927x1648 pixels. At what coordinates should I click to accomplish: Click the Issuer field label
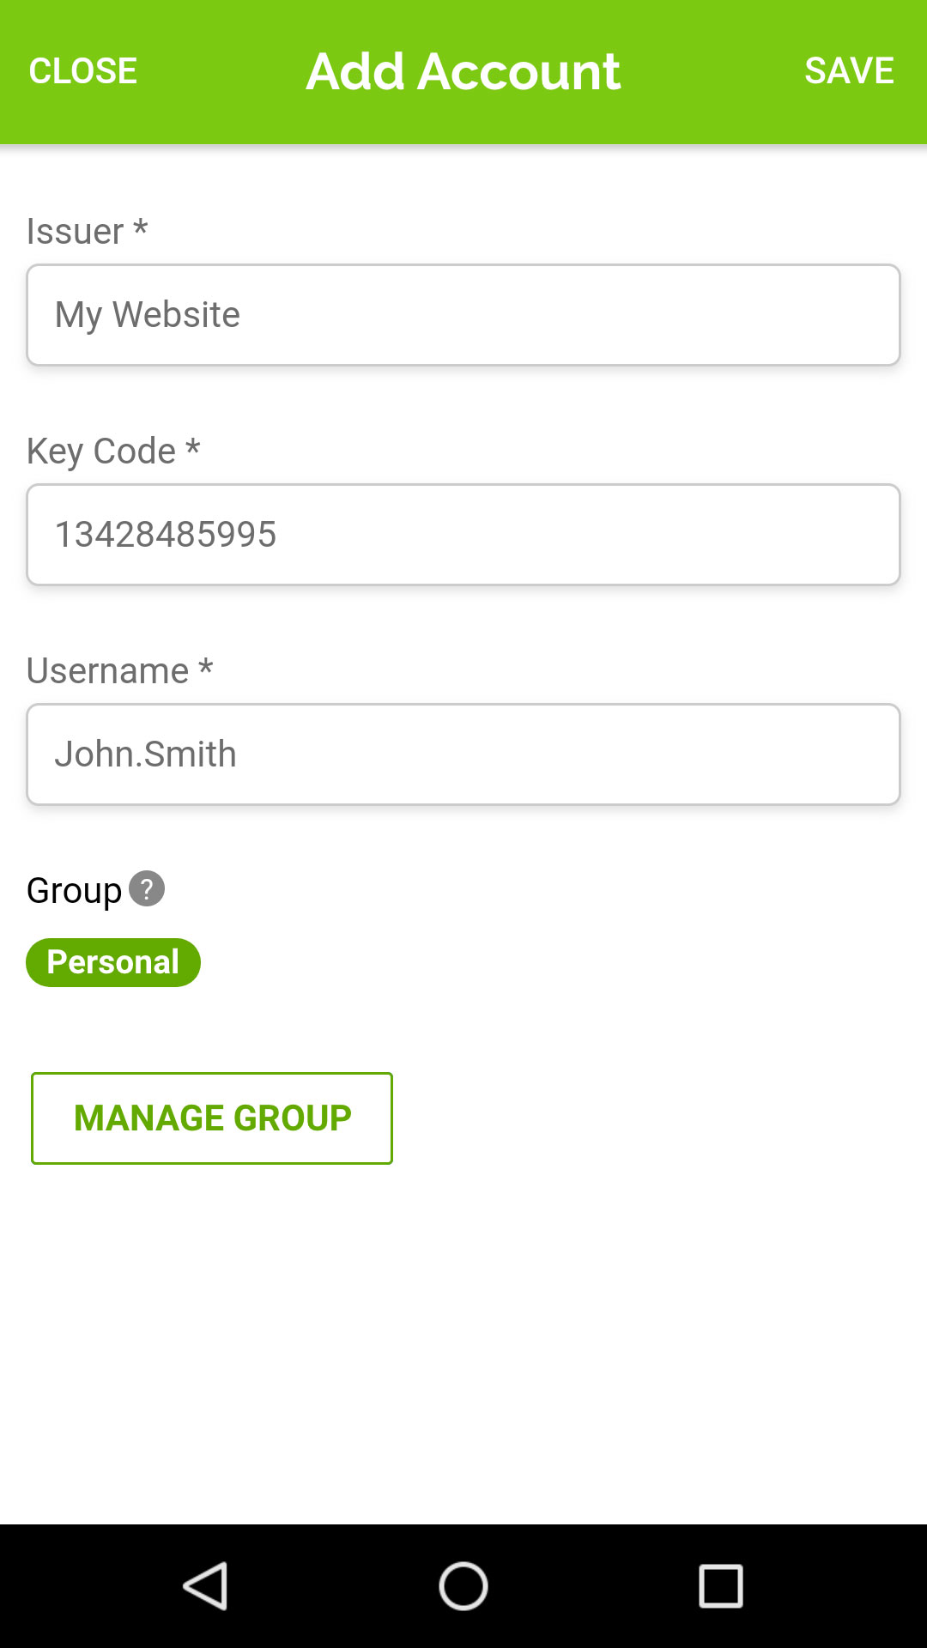[76, 232]
